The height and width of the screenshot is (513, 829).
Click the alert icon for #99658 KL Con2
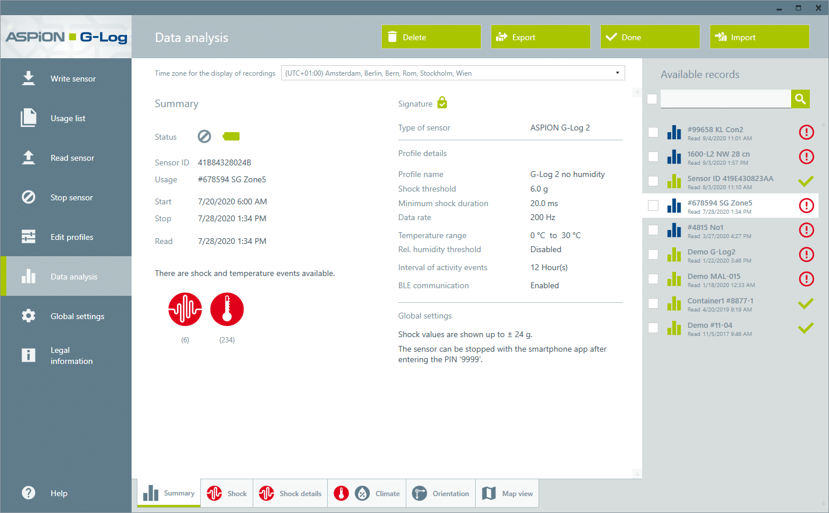[x=806, y=132]
